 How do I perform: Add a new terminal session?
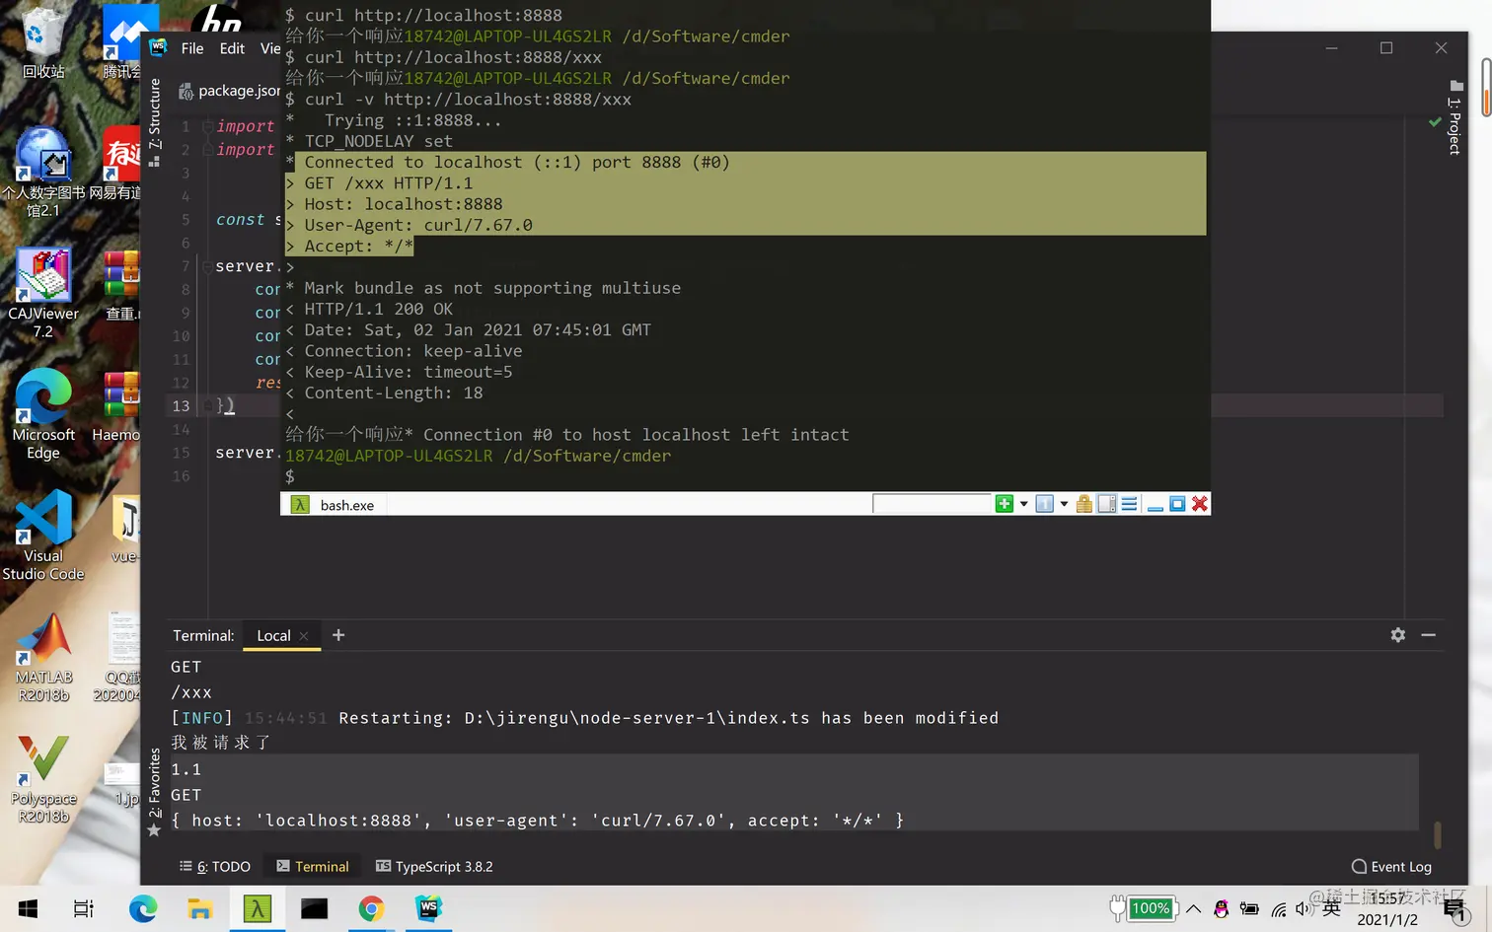338,635
